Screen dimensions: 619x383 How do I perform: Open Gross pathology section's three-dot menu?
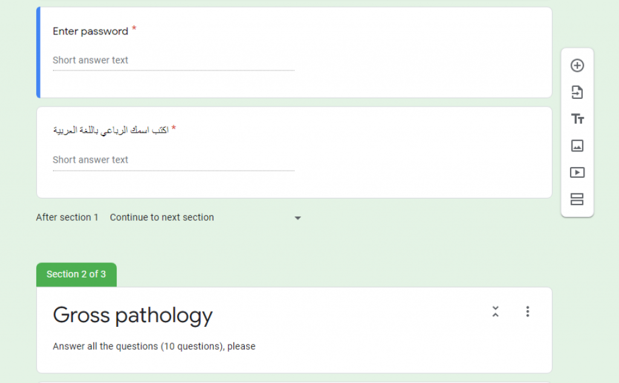[527, 311]
